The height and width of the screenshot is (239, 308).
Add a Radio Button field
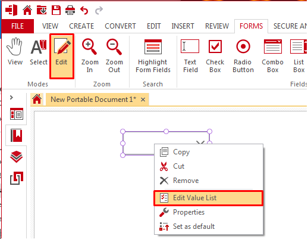pyautogui.click(x=243, y=56)
